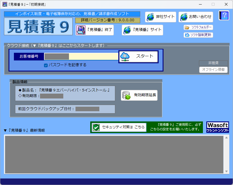Click the scrollbar up arrow in 最新情報
Viewport: 233px width, 185px height.
[x=226, y=138]
